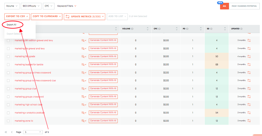Click search icon beside marketing groups crossword
Screen dimensions: 262x136
tap(83, 97)
